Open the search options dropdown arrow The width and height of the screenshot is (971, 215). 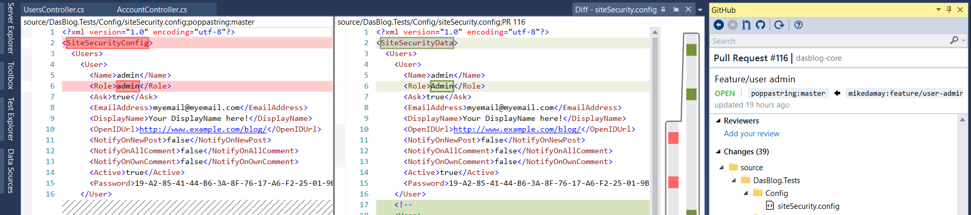tap(963, 41)
